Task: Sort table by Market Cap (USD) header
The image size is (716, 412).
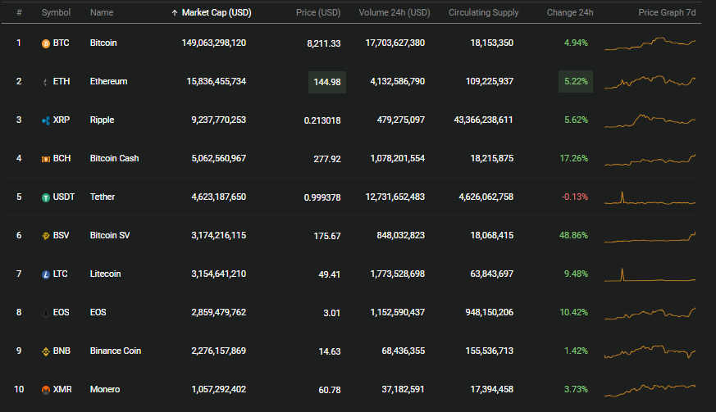Action: (x=217, y=13)
